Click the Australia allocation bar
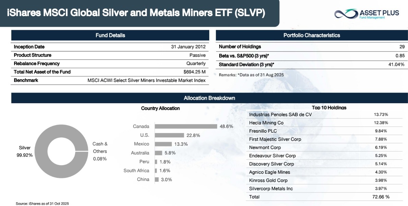The width and height of the screenshot is (408, 206). click(x=159, y=153)
